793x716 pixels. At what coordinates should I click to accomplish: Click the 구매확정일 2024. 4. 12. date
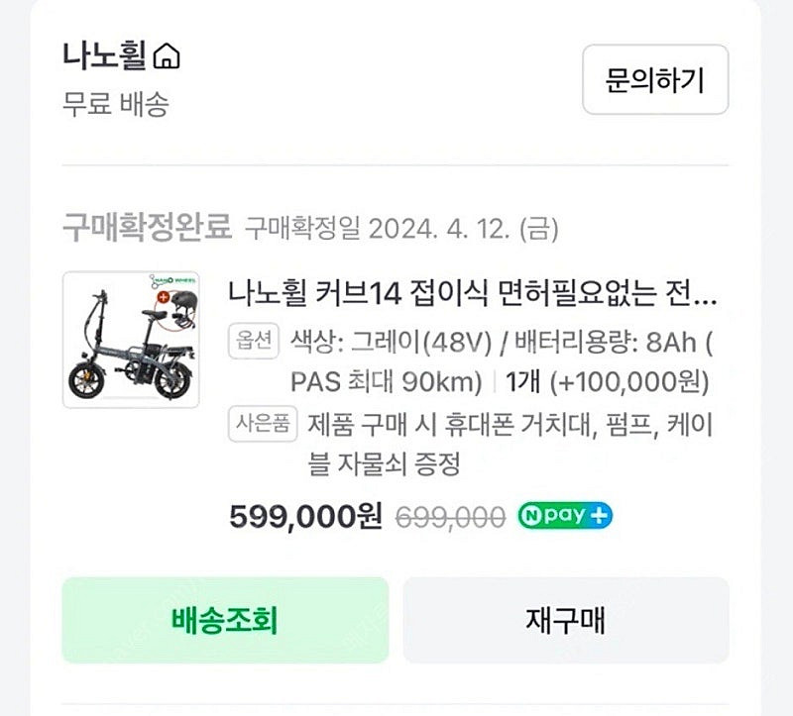click(400, 230)
